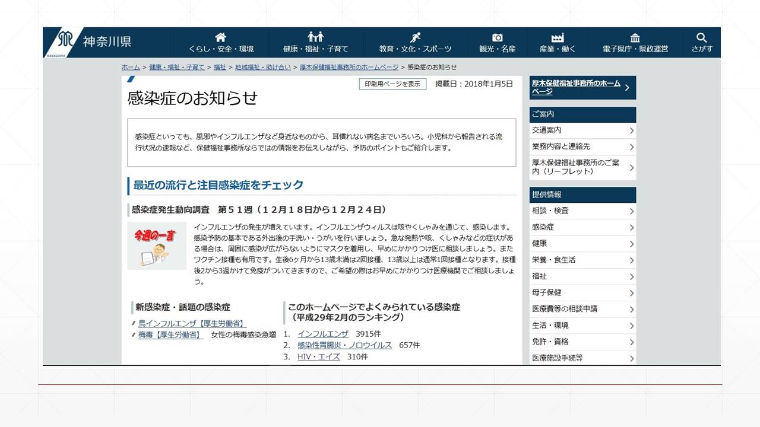Open sidebar item 厚木保健福祉事務所のご案内(リーフレット)
Viewport: 760px width, 427px height.
pyautogui.click(x=582, y=167)
